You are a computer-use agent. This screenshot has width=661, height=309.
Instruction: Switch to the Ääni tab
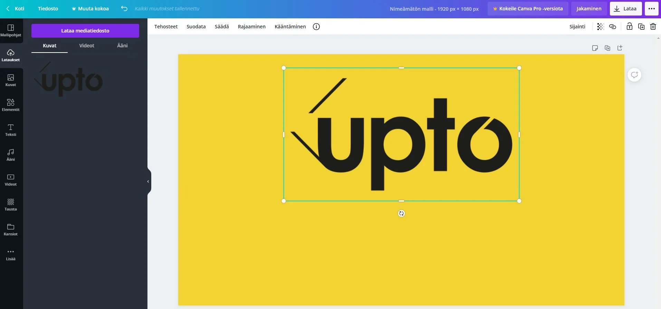[122, 46]
